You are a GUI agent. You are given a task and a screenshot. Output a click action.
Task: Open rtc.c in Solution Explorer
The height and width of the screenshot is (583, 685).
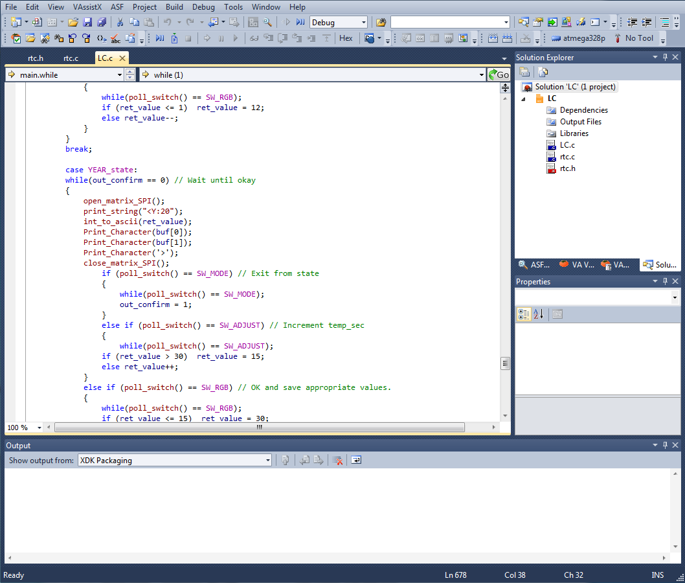567,157
